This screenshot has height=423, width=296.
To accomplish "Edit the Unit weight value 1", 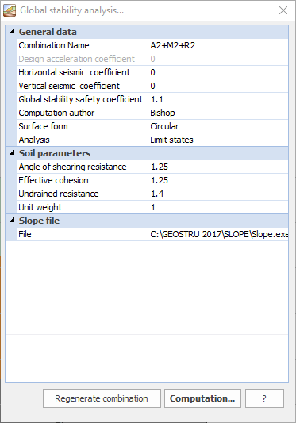I will coord(218,207).
